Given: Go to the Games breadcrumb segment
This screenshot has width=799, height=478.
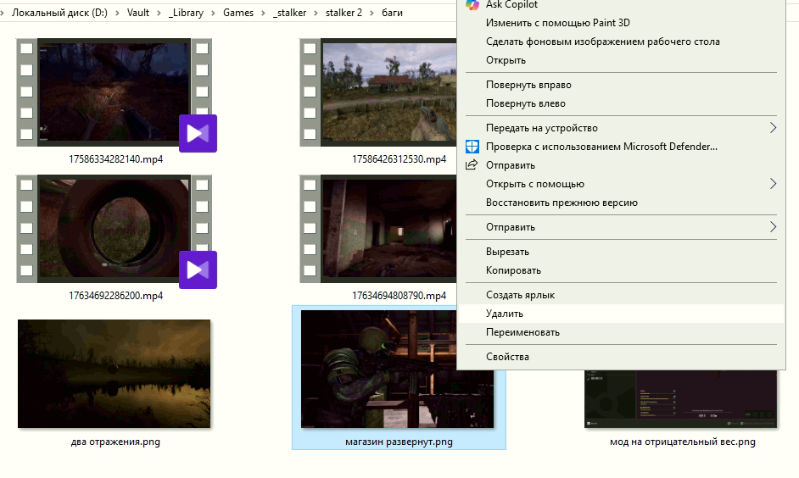Looking at the screenshot, I should [238, 13].
